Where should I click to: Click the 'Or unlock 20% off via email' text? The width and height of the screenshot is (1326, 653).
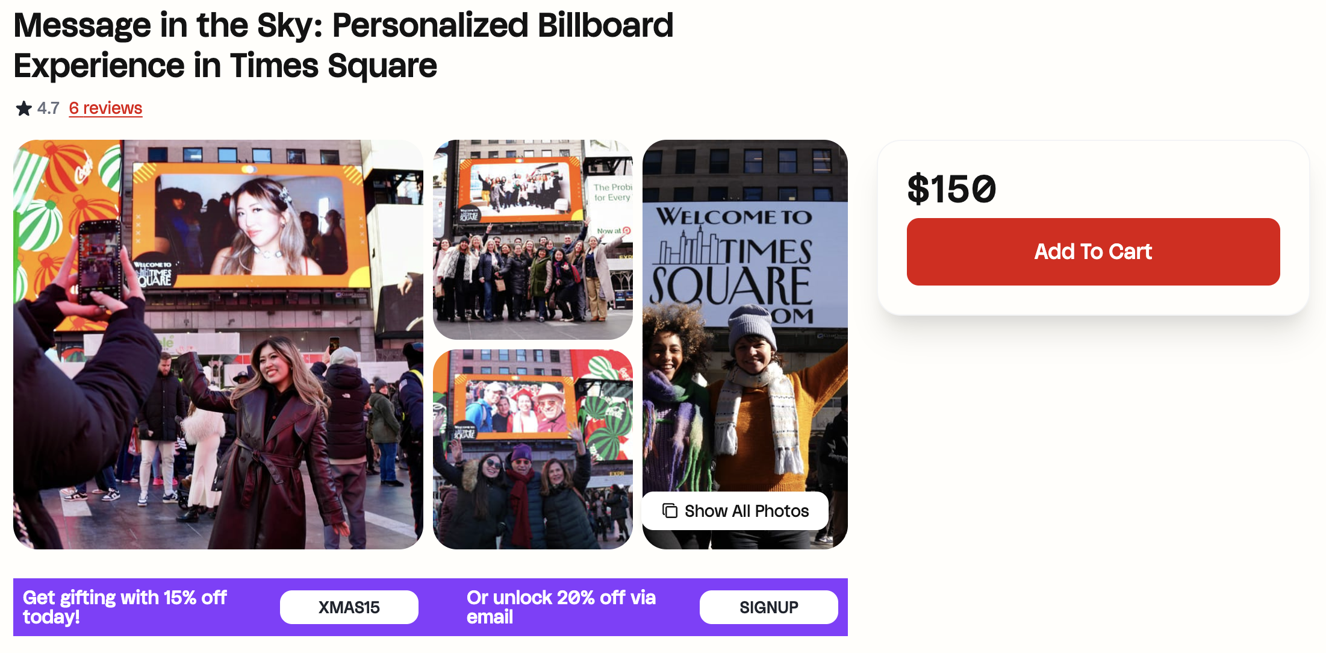[x=561, y=607]
